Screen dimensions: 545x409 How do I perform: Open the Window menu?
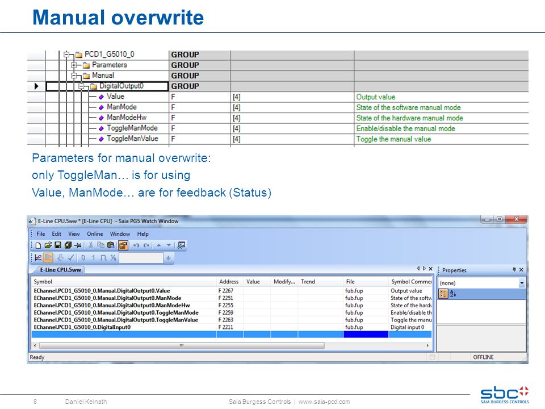(120, 234)
